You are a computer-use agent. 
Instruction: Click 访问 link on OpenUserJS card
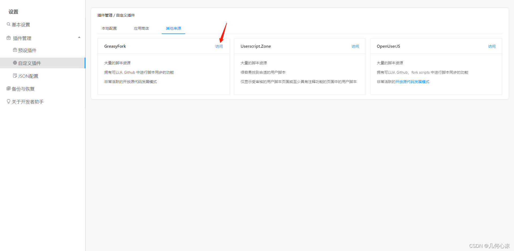[x=492, y=46]
